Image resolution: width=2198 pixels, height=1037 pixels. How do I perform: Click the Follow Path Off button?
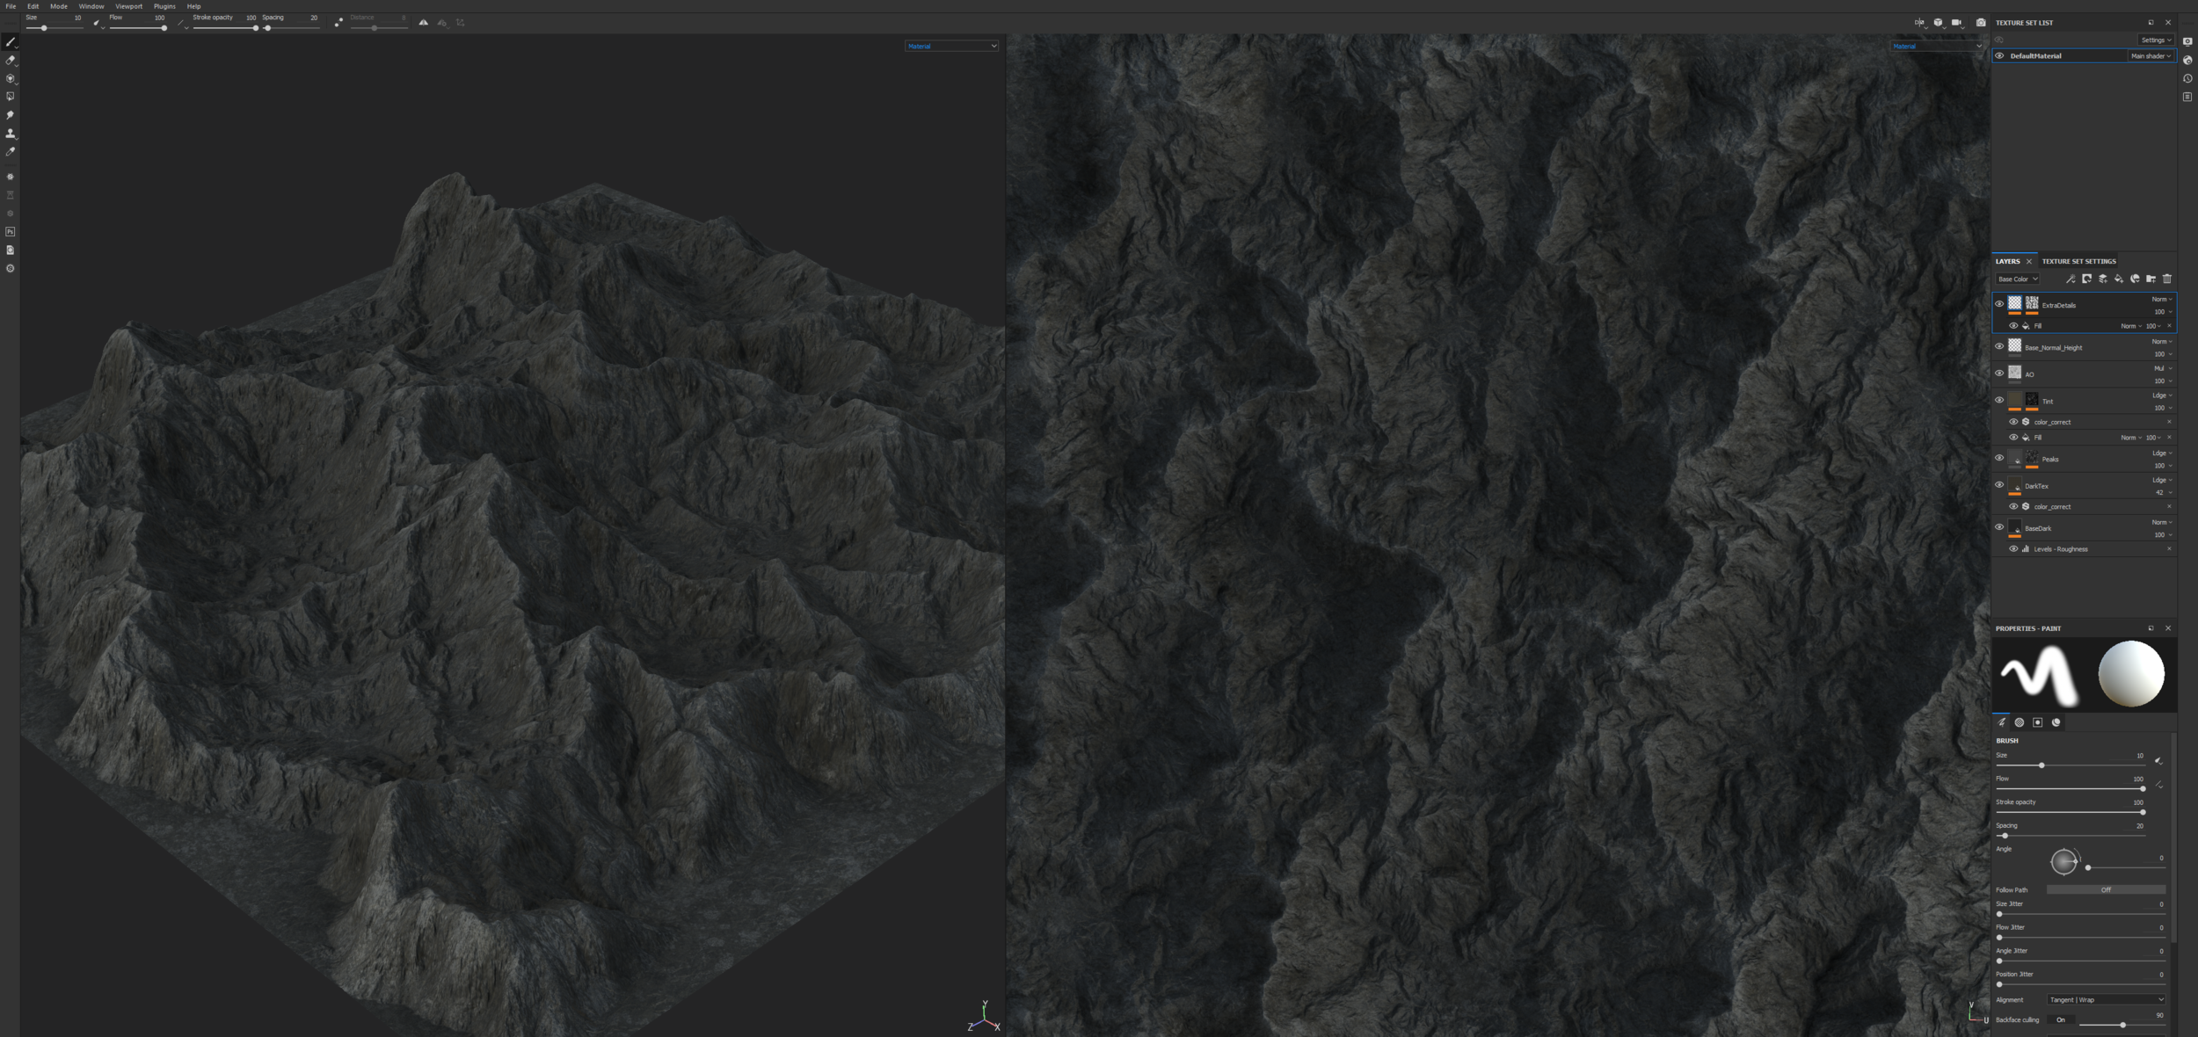tap(2106, 890)
